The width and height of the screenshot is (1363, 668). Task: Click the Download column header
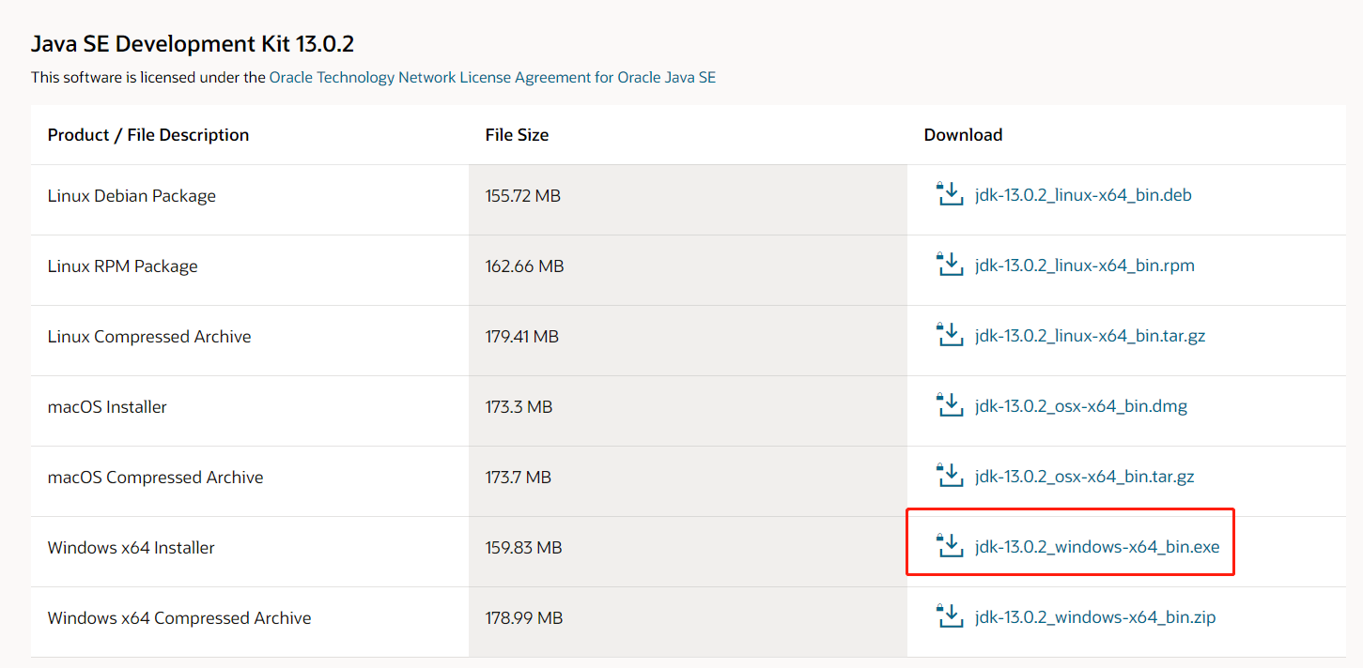963,135
